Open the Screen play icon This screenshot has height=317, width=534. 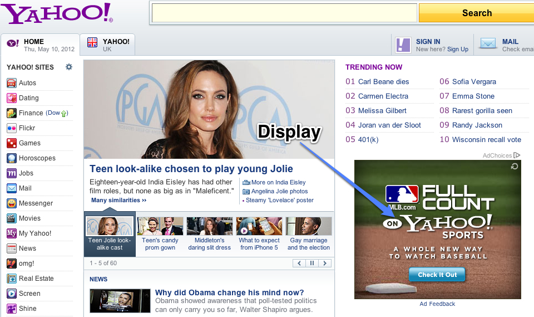(12, 294)
